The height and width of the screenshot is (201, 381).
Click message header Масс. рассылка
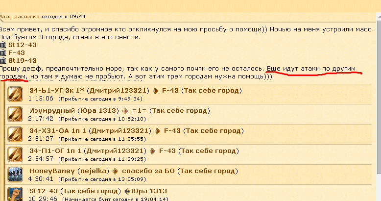20,17
